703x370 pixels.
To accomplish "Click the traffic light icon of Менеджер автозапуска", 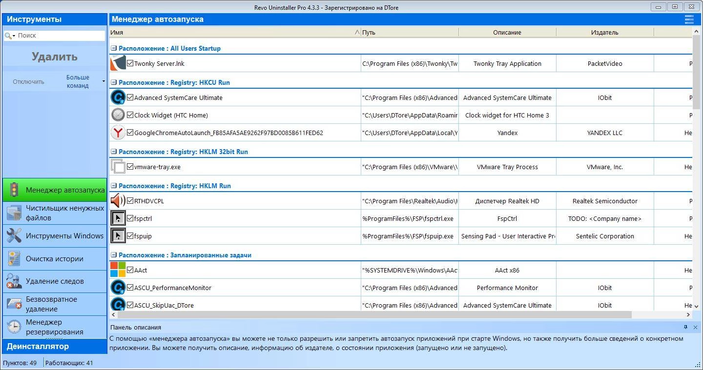I will [x=14, y=190].
